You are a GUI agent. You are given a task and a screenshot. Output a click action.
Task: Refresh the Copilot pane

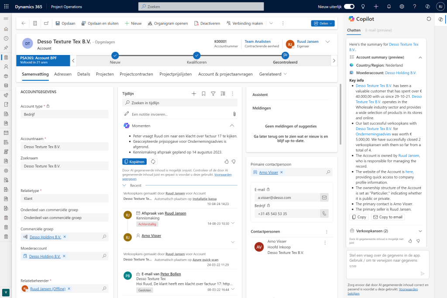pyautogui.click(x=429, y=19)
